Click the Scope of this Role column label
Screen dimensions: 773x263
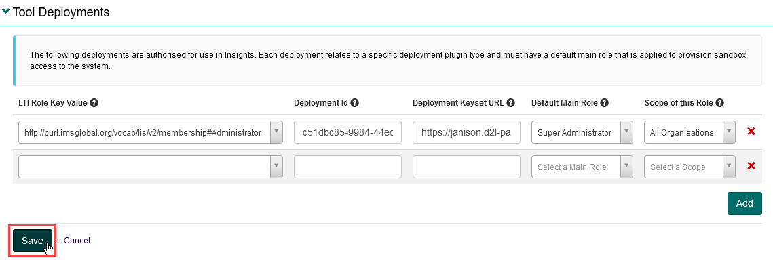pos(679,103)
